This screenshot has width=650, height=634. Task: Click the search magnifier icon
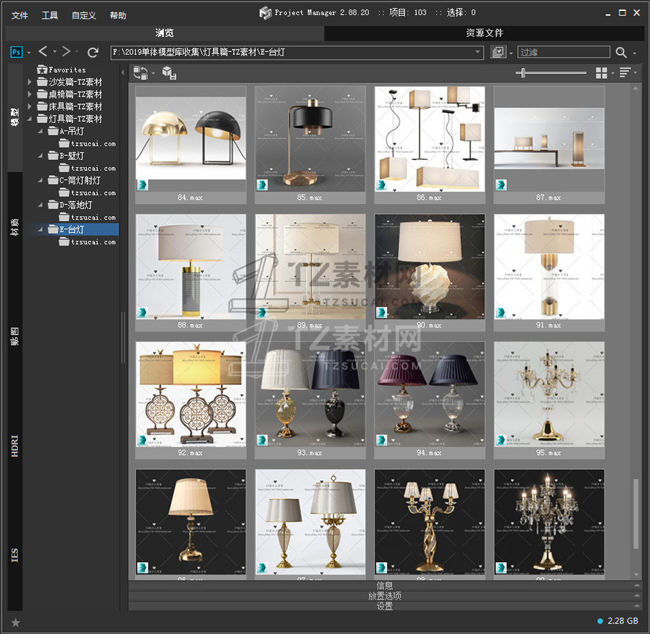(x=621, y=53)
